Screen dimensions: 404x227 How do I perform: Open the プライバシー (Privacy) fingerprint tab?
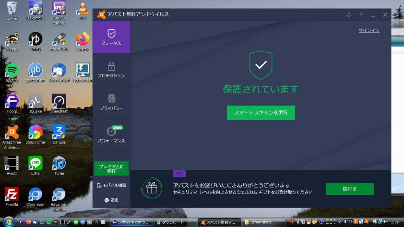(112, 102)
